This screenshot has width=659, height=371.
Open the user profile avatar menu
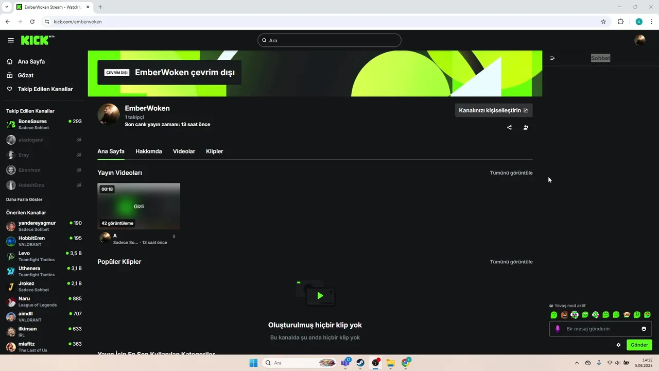(x=640, y=40)
